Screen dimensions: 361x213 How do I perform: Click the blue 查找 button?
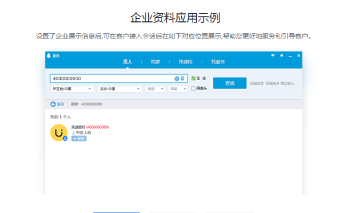[230, 83]
